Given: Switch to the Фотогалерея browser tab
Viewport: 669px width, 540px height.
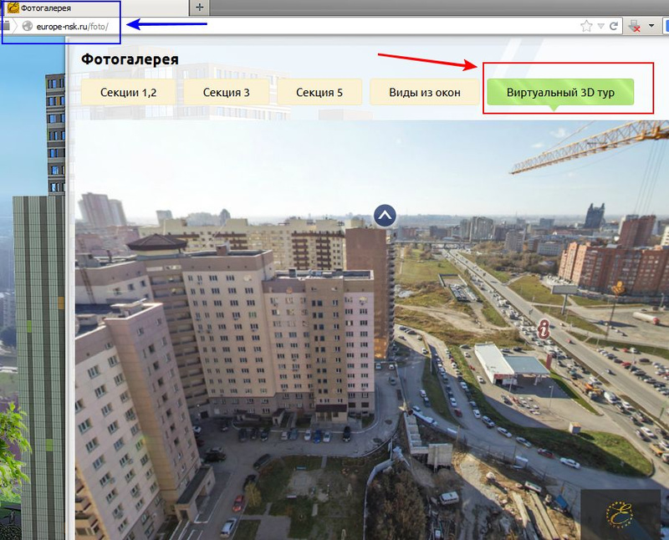Looking at the screenshot, I should (x=94, y=8).
